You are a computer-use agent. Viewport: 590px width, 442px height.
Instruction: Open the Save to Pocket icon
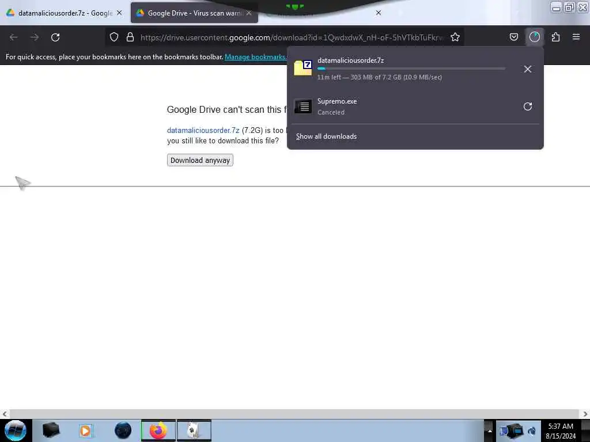tap(513, 37)
